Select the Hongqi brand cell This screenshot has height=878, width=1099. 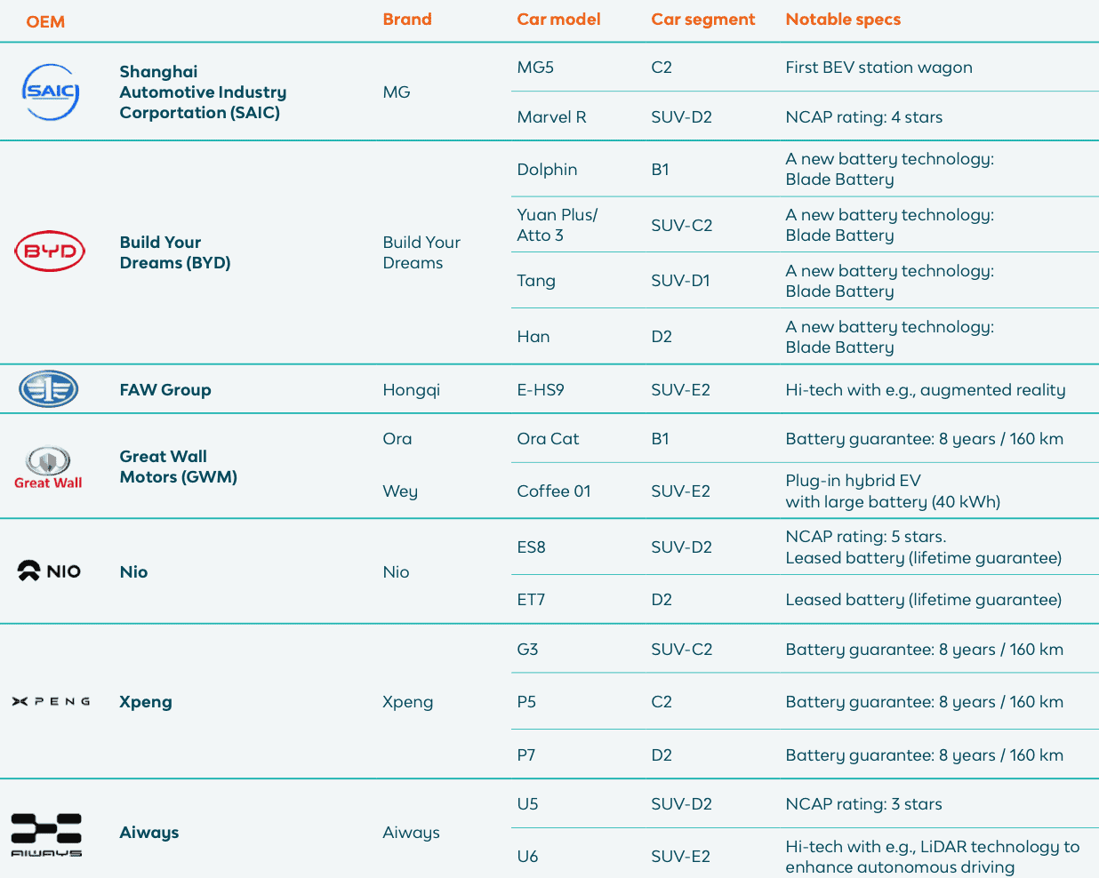click(411, 390)
